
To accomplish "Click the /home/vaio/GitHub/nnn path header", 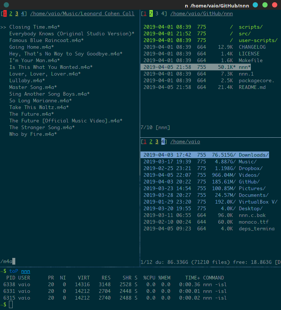I will [202, 14].
